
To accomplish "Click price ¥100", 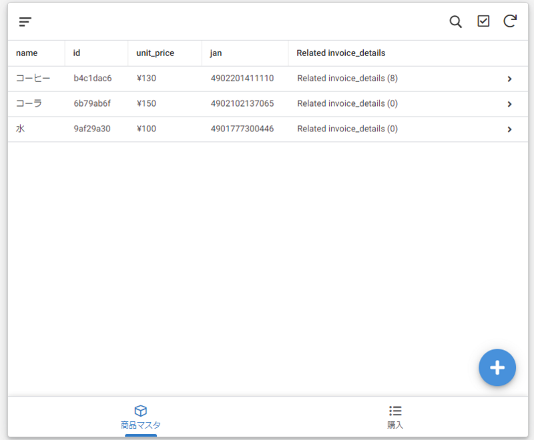I will click(146, 129).
